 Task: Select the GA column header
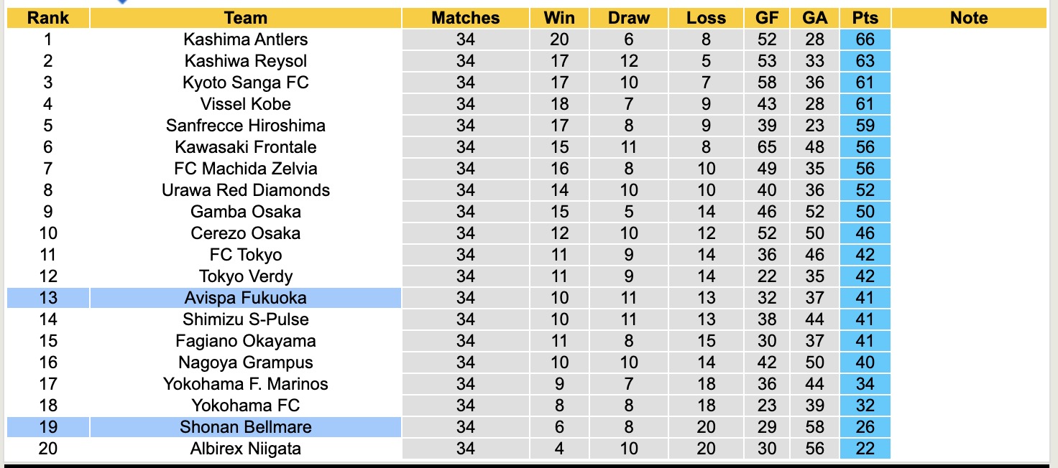pos(815,18)
